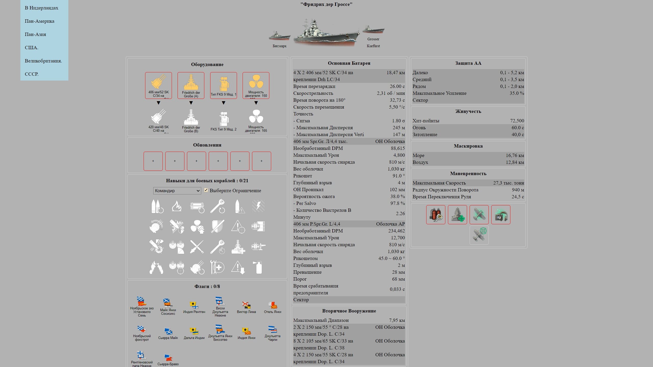
Task: Toggle the Сьерра Майк flag
Action: pyautogui.click(x=168, y=333)
